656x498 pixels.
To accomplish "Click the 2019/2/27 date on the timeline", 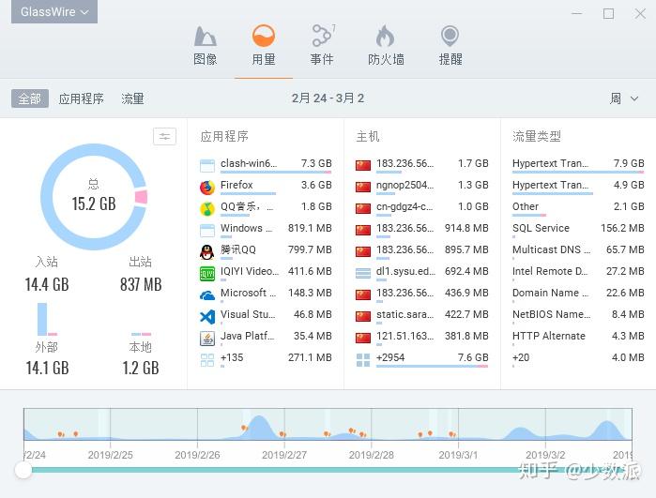I will point(284,455).
